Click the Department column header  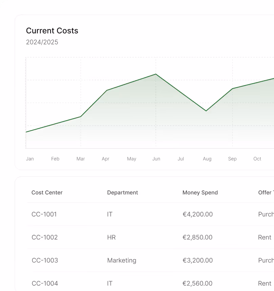tap(123, 193)
